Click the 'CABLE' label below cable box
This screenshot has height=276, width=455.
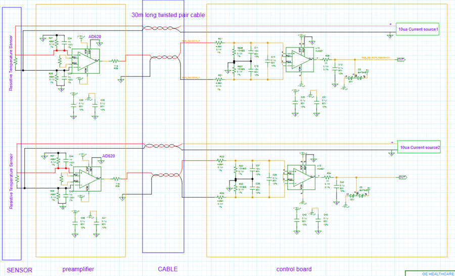[x=168, y=269]
